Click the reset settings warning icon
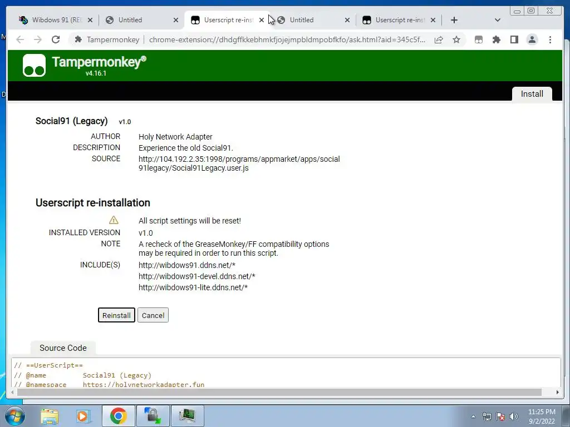 (x=114, y=220)
